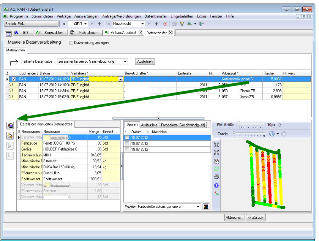
Task: Adjust the Pkt-Größe slider
Action: point(239,124)
